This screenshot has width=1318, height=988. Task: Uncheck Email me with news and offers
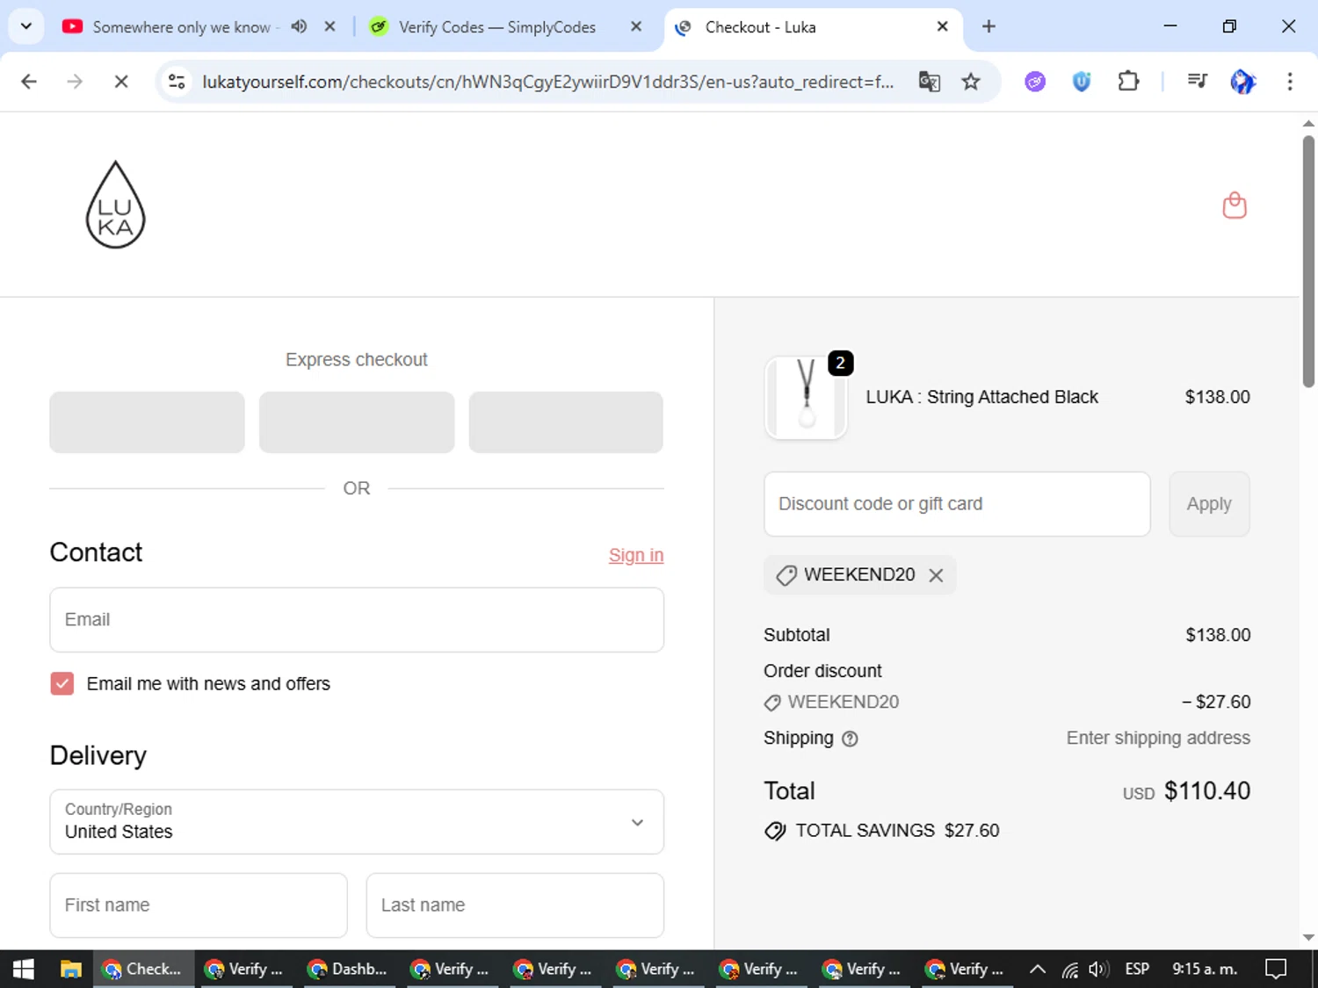tap(62, 684)
